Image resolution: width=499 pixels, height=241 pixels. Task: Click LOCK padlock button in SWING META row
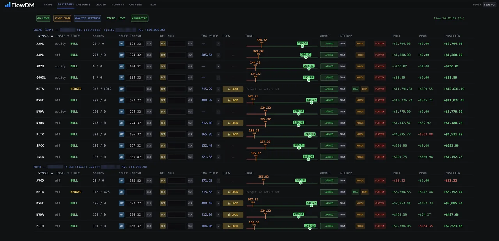pyautogui.click(x=233, y=89)
